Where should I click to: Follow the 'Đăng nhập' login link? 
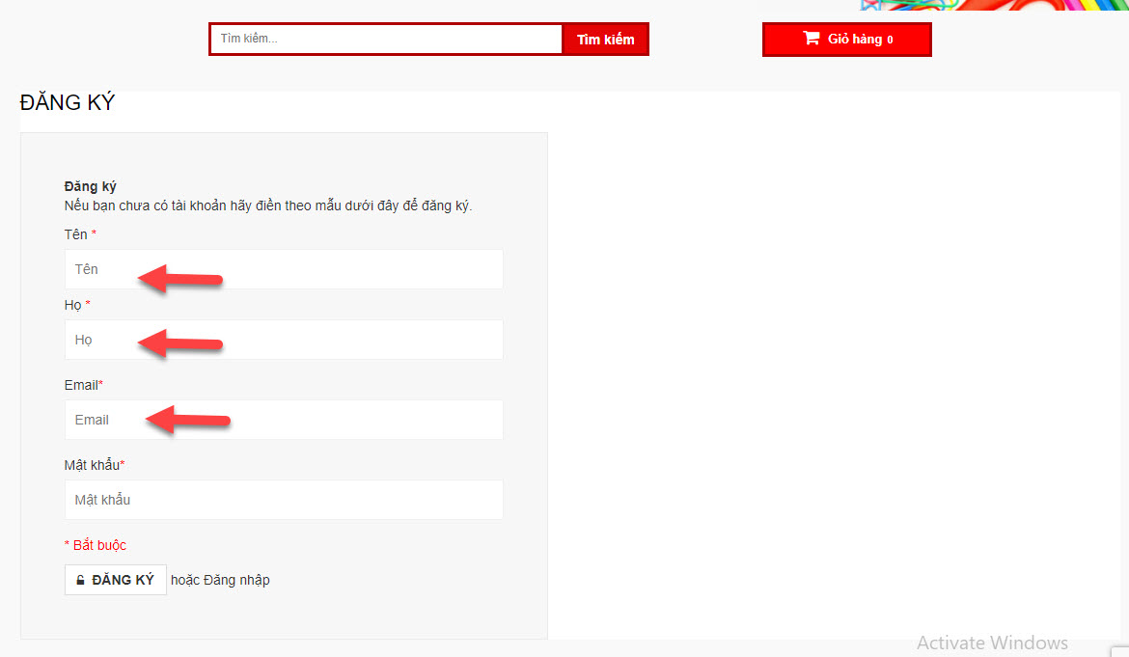tap(236, 580)
